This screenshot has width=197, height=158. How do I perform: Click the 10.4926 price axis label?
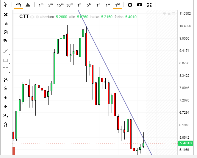pyautogui.click(x=185, y=26)
